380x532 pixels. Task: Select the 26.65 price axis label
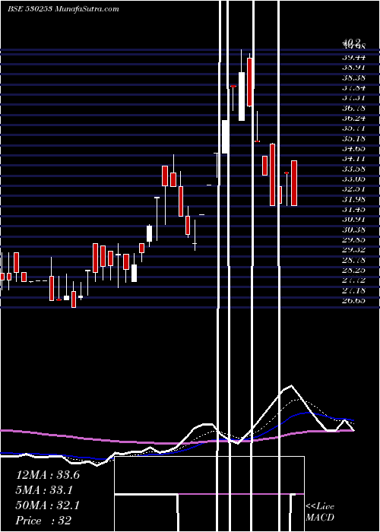(353, 300)
